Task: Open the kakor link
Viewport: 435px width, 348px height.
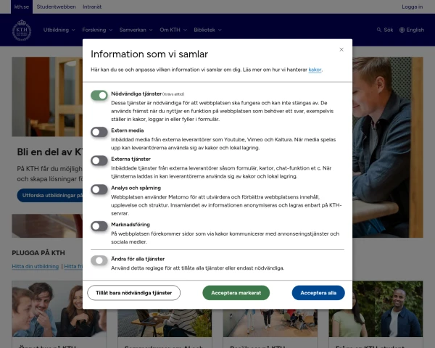Action: [315, 70]
